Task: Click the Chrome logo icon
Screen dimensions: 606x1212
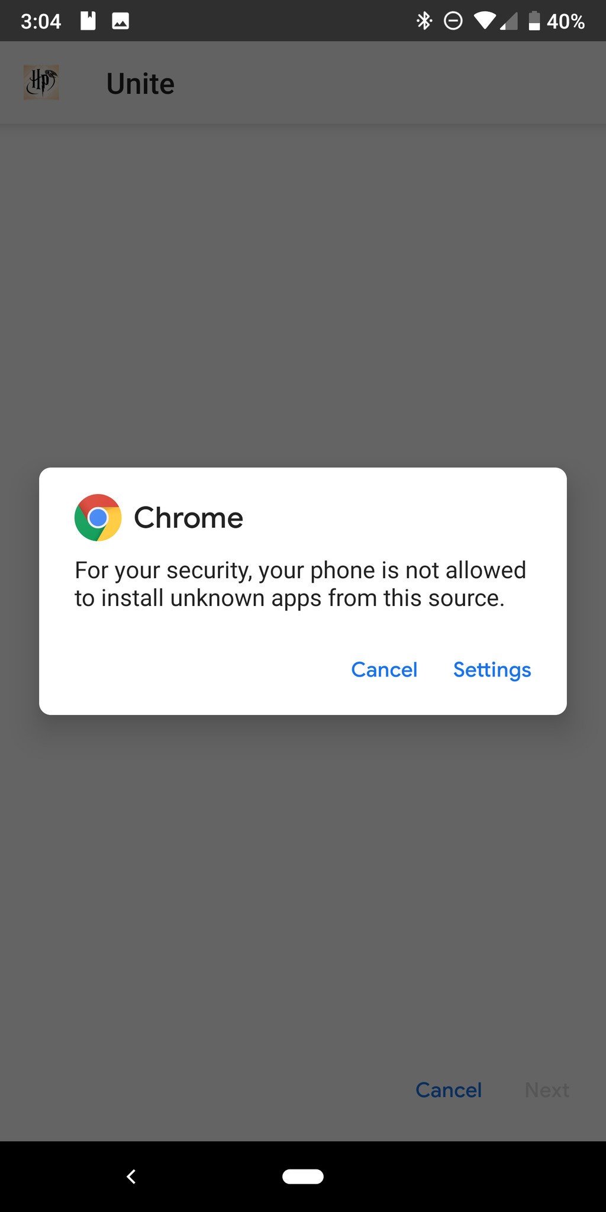Action: [x=98, y=518]
